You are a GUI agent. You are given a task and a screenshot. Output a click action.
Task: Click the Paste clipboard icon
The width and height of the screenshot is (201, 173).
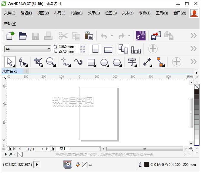coord(89,36)
